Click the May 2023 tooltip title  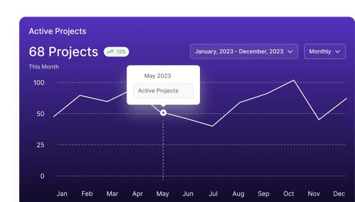click(x=158, y=76)
